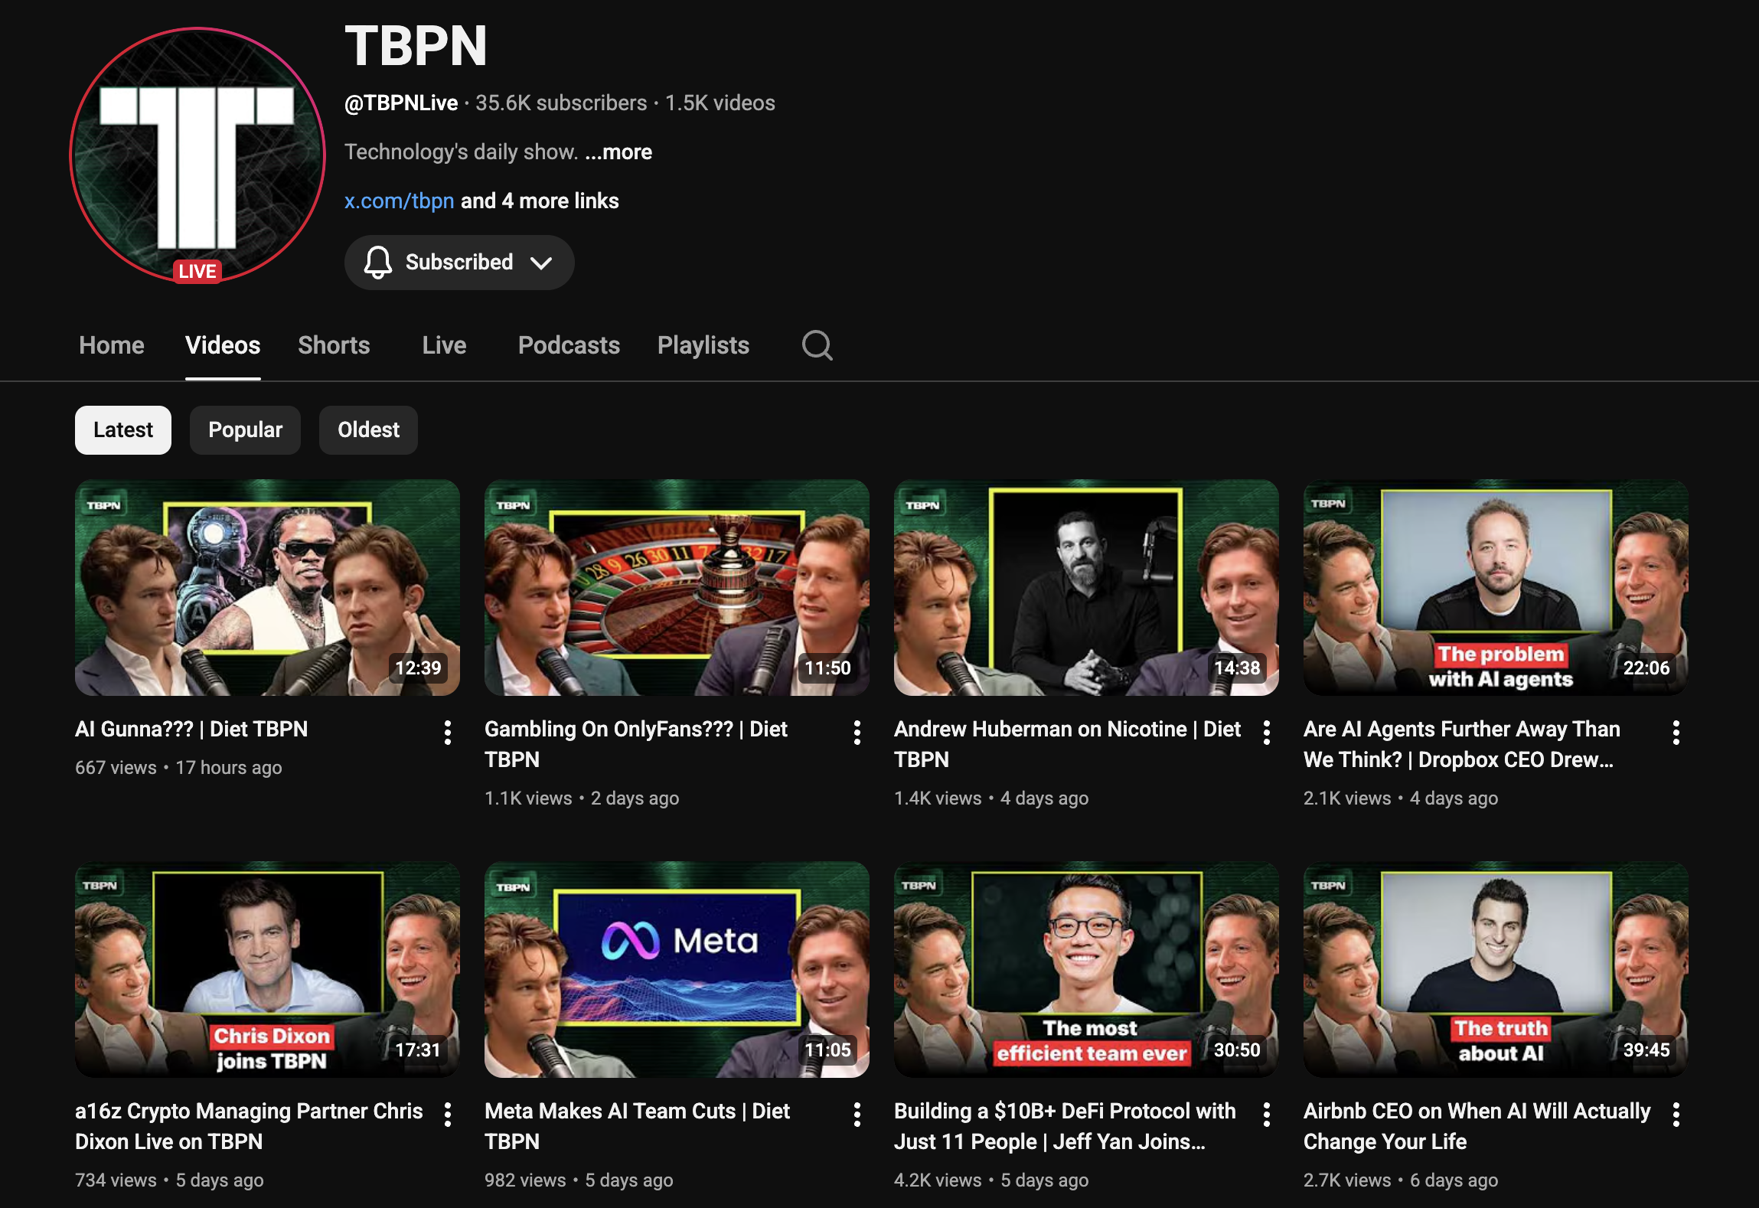The image size is (1759, 1208).
Task: Click three-dot menu beside Andrew Huberman video
Action: point(1267,733)
